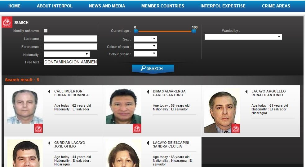Click Call Imberton's photo thumbnail

pos(25,106)
